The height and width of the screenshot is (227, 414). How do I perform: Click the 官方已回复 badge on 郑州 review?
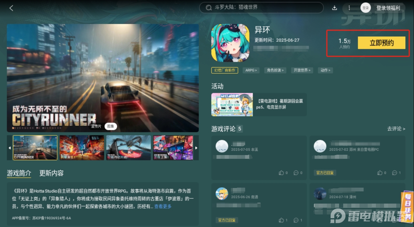pos(325,173)
